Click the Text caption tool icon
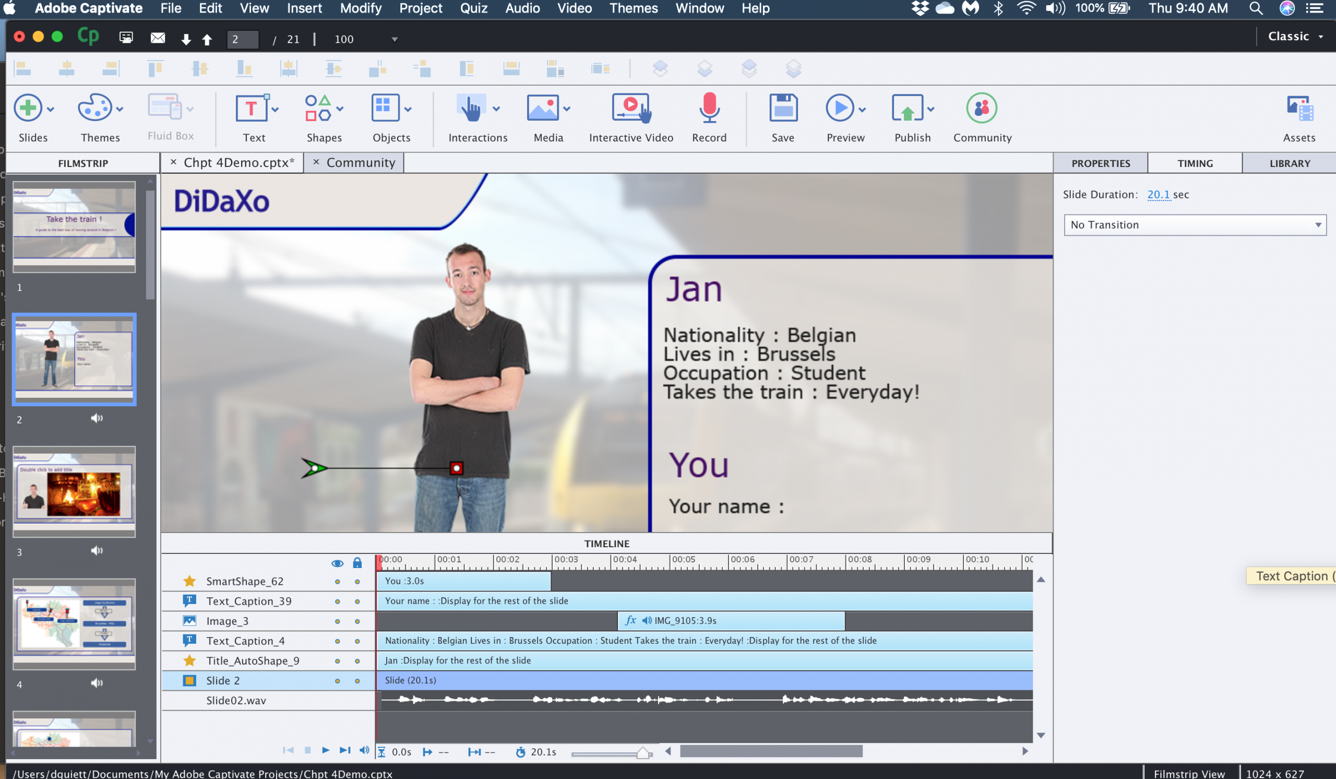Image resolution: width=1336 pixels, height=779 pixels. (251, 108)
